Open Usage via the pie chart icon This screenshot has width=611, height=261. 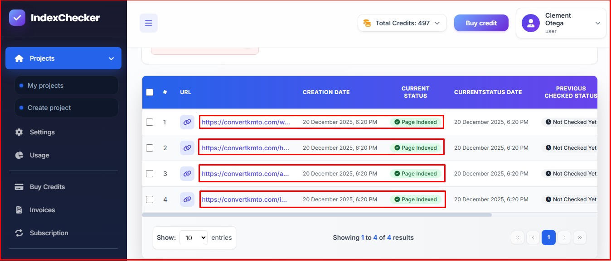click(19, 155)
